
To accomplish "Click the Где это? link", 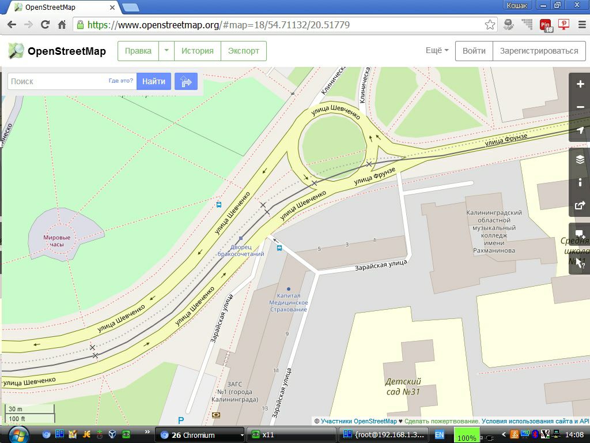I will pyautogui.click(x=121, y=81).
